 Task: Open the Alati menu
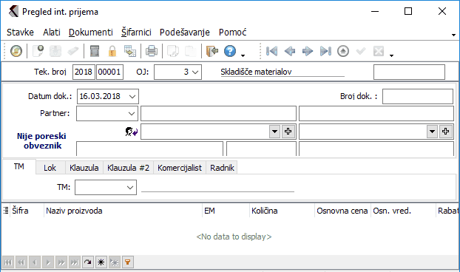52,32
